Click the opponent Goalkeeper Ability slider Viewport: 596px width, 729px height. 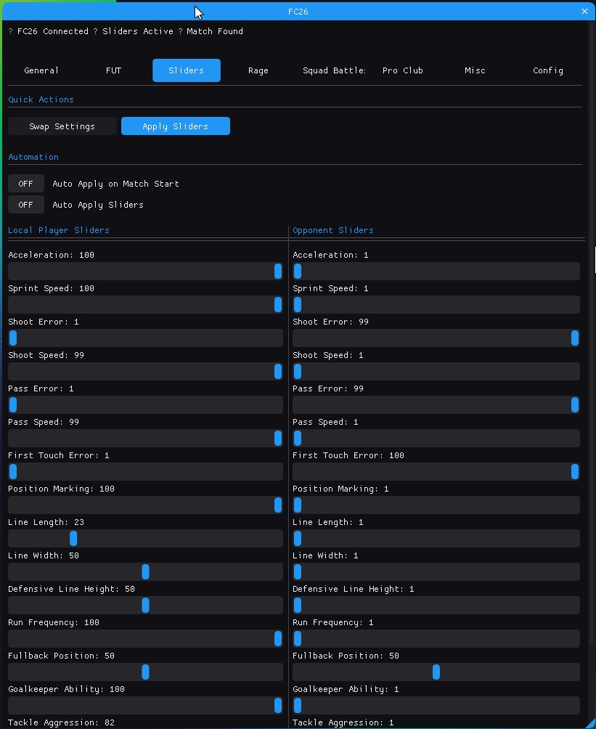pos(436,705)
